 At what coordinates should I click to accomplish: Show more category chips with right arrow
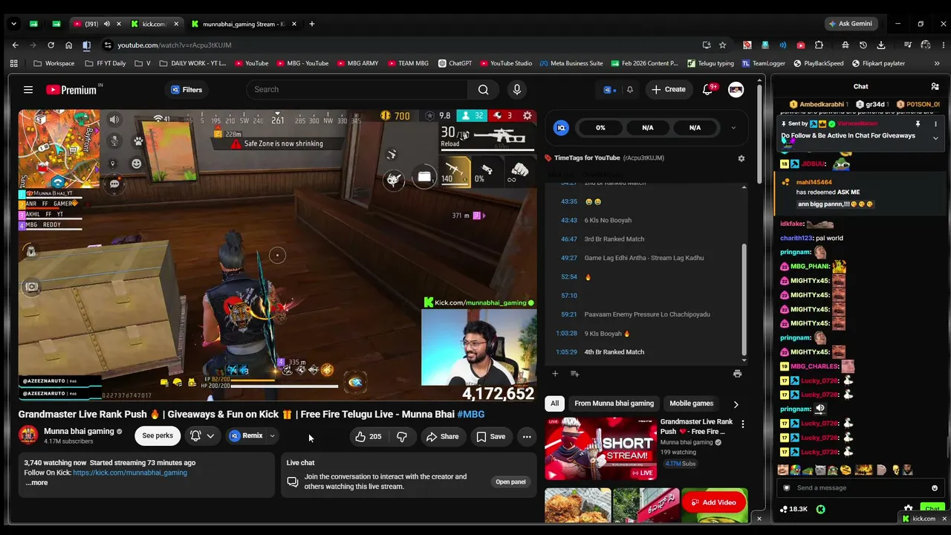click(x=736, y=404)
